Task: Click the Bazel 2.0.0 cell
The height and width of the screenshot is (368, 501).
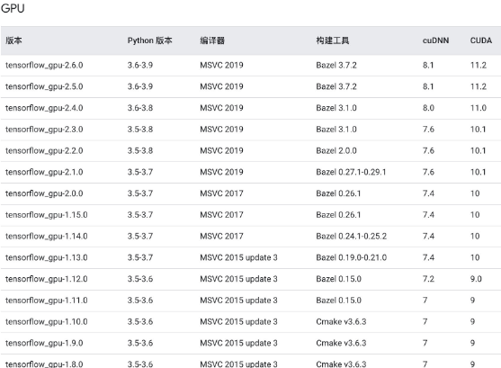Action: (x=336, y=150)
